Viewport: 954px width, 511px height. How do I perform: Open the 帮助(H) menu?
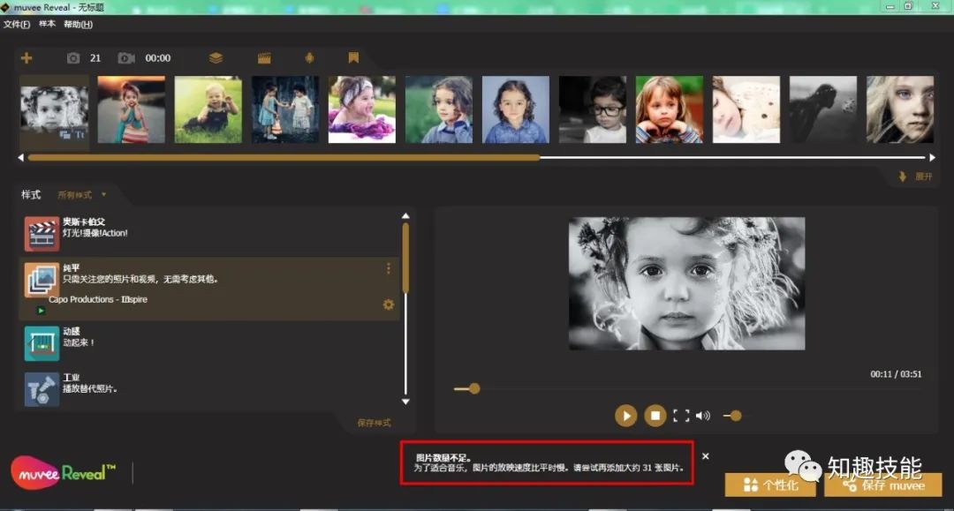tap(78, 25)
